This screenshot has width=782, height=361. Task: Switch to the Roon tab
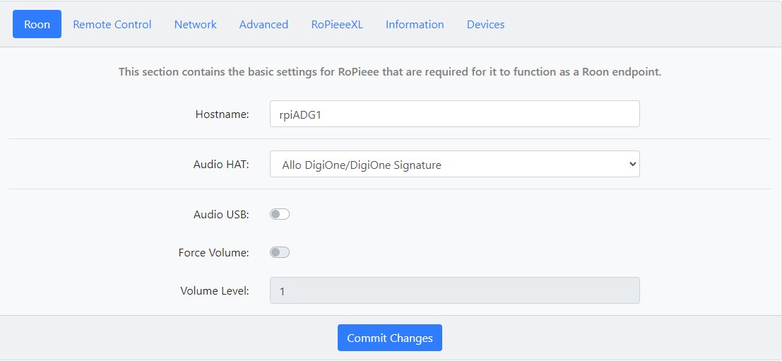pos(37,24)
